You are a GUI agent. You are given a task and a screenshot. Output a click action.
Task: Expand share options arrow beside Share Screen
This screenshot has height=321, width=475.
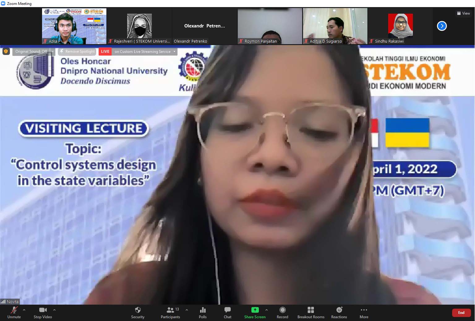point(267,310)
